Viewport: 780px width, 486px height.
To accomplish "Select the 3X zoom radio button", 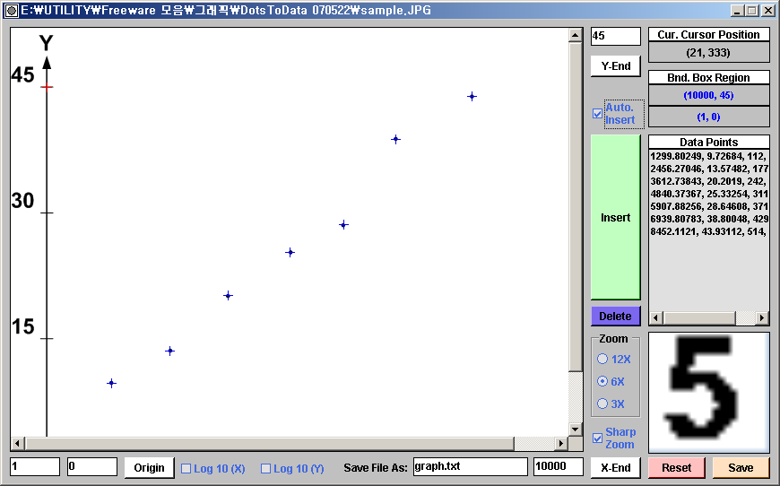I will [602, 404].
